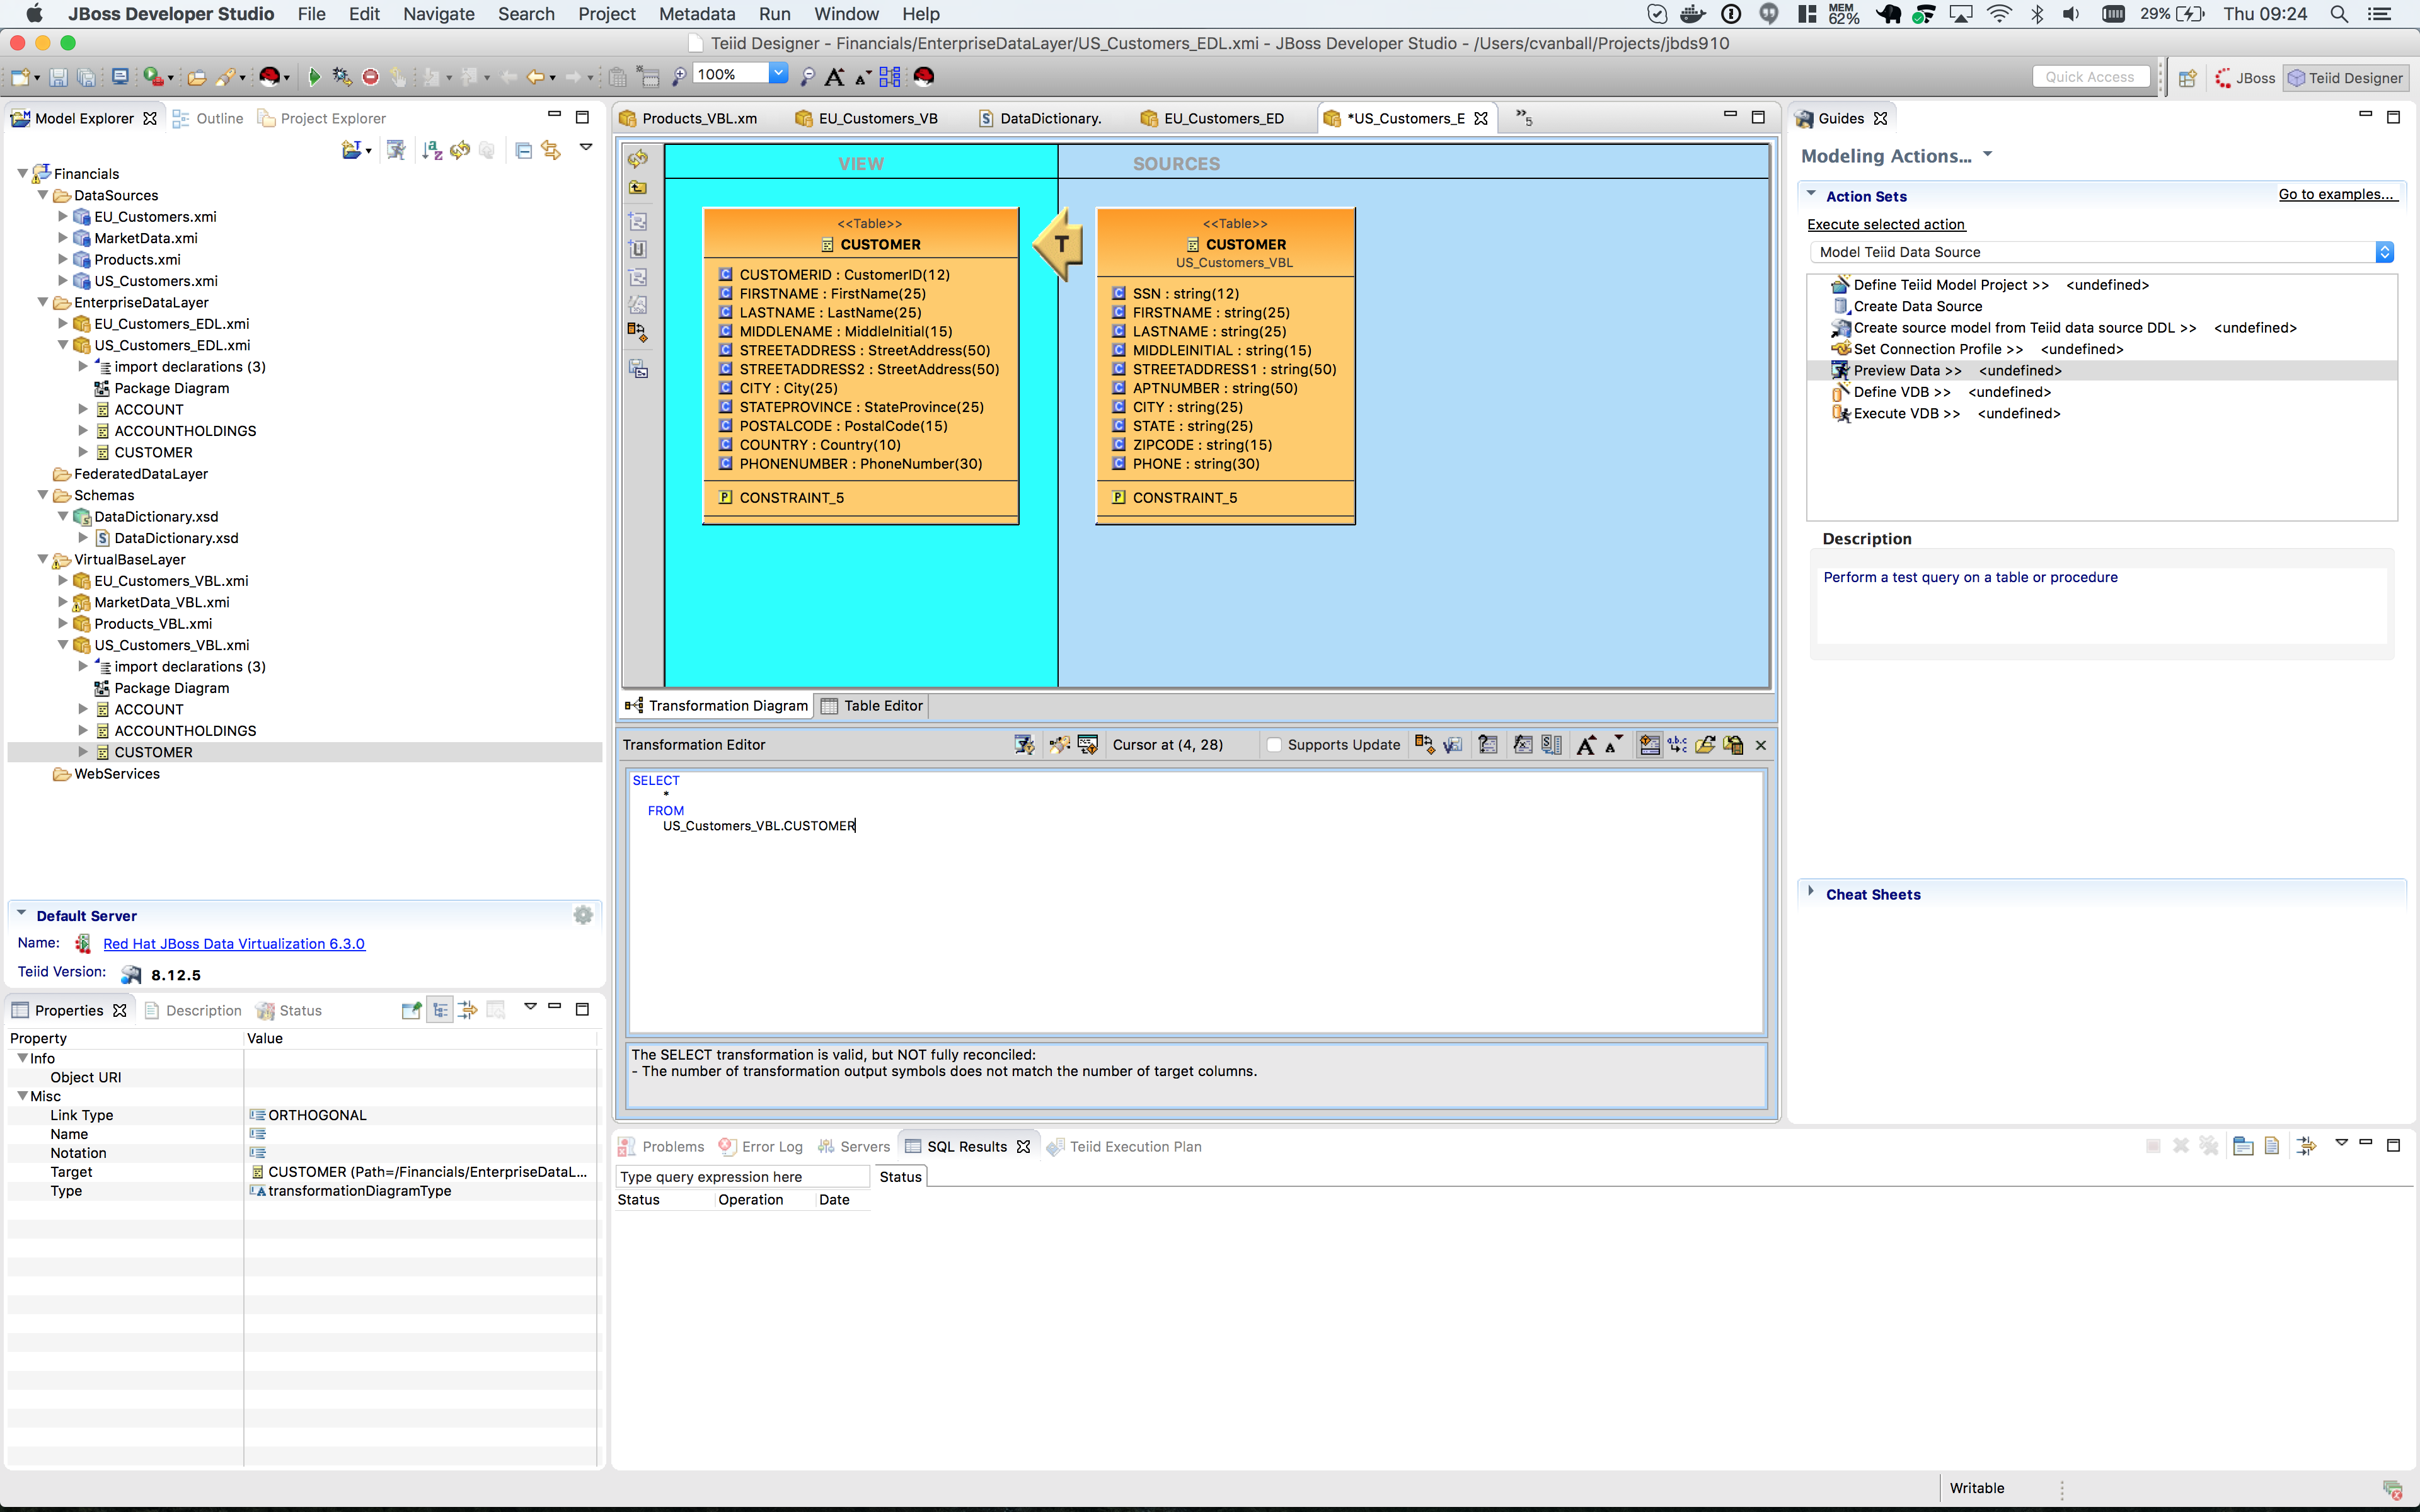Open the Metadata menu
Viewport: 2420px width, 1512px height.
click(x=697, y=14)
